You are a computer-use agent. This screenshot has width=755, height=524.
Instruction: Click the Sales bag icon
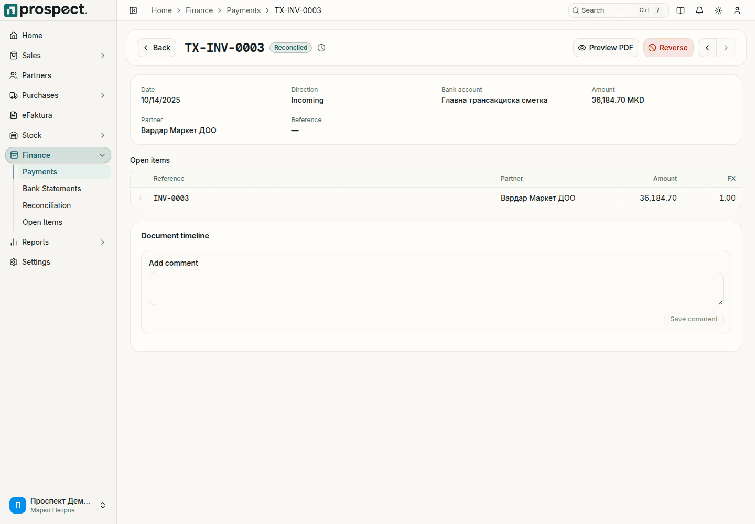click(x=14, y=56)
